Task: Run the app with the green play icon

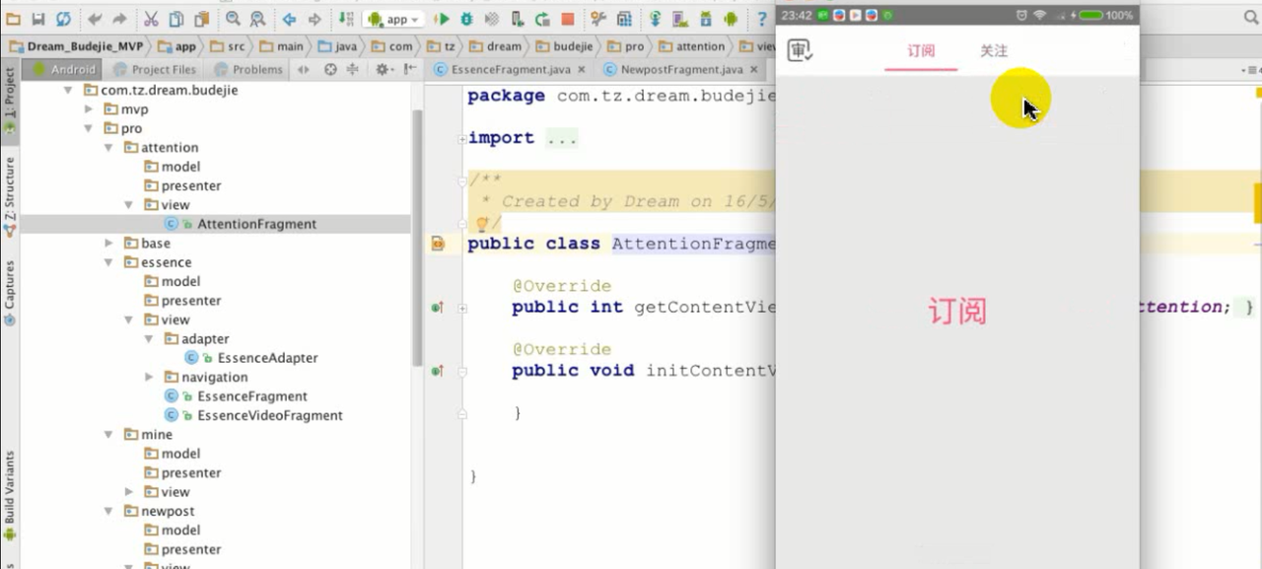Action: pyautogui.click(x=443, y=19)
